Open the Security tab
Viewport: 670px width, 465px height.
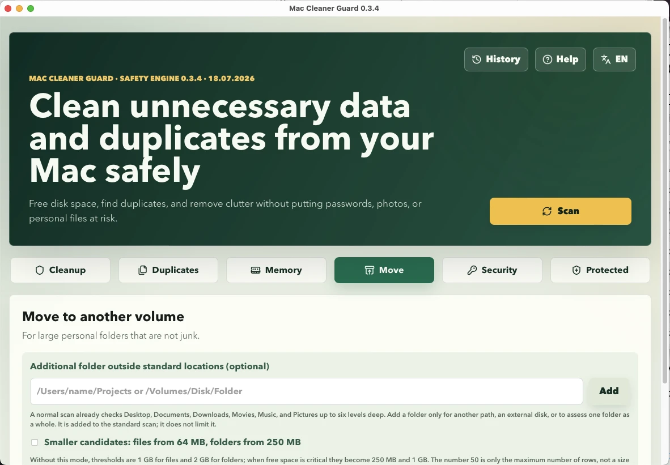point(492,270)
